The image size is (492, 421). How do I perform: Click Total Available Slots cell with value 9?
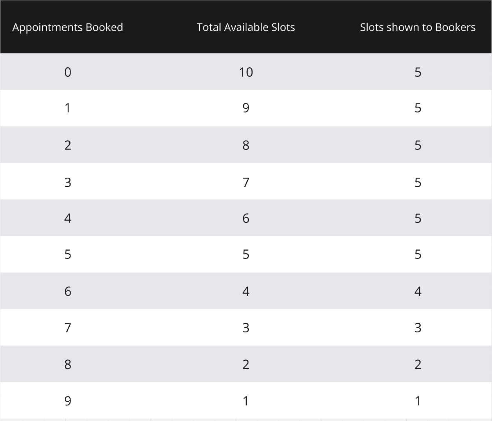pyautogui.click(x=246, y=108)
